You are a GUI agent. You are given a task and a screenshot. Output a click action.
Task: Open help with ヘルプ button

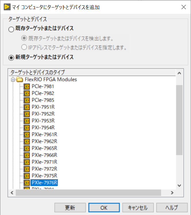172,208
